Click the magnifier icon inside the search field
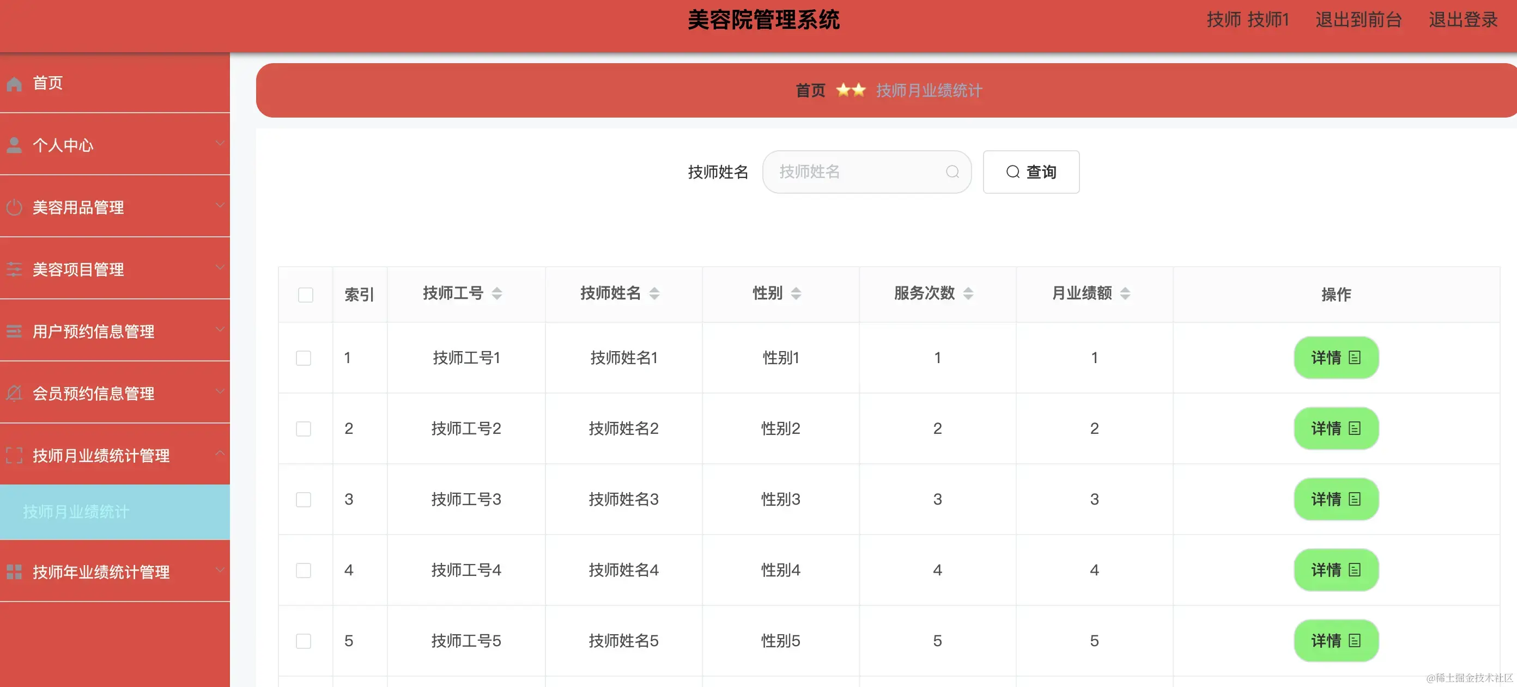The image size is (1517, 687). coord(952,172)
